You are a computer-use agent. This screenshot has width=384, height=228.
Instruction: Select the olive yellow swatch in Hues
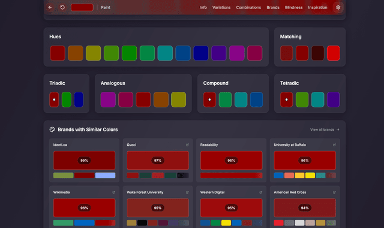pos(94,53)
